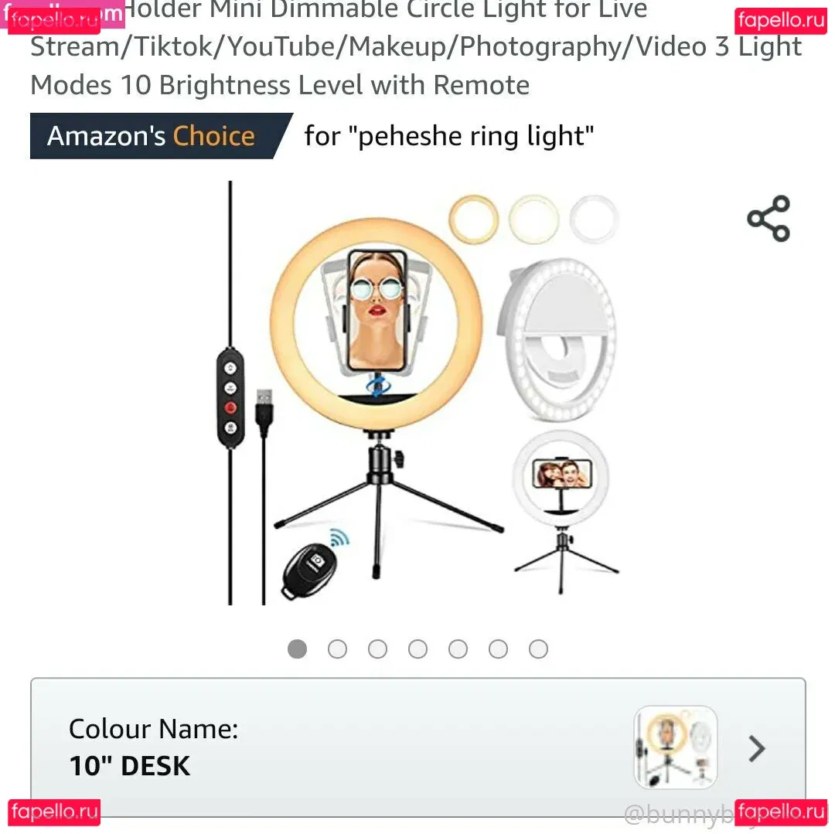Show the last carousel image dot
This screenshot has height=834, width=835.
coord(538,648)
